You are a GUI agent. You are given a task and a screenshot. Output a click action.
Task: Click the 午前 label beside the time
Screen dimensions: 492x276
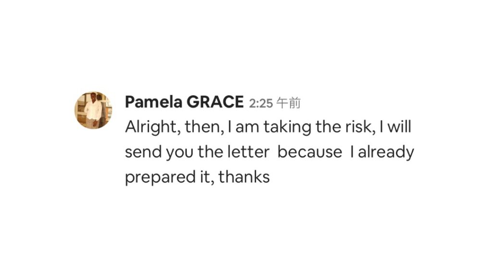pos(289,103)
